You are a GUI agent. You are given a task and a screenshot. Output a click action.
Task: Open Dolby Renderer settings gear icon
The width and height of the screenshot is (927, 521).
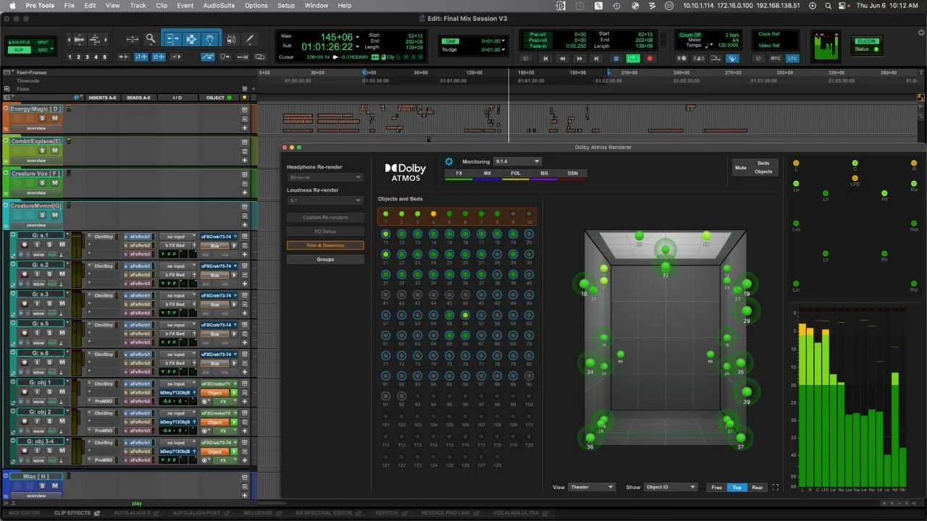coord(449,162)
